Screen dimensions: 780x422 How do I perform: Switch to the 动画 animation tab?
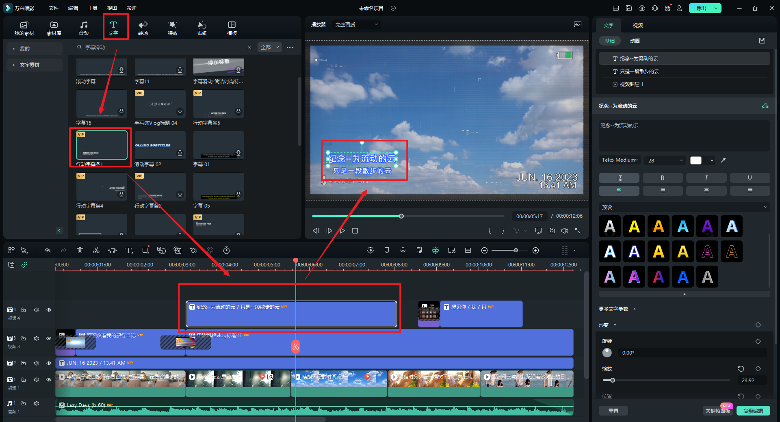coord(635,41)
